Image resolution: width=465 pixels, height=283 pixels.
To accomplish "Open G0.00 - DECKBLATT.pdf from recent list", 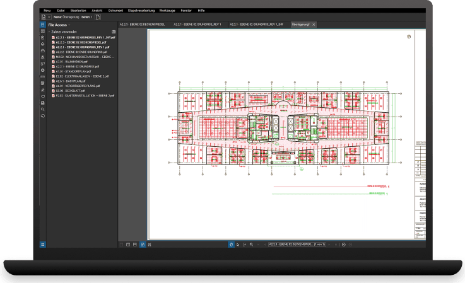I will click(x=70, y=91).
